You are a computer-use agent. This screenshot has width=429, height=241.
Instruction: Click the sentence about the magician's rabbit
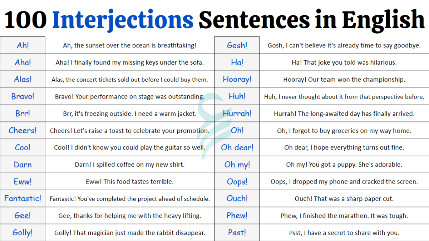130,233
